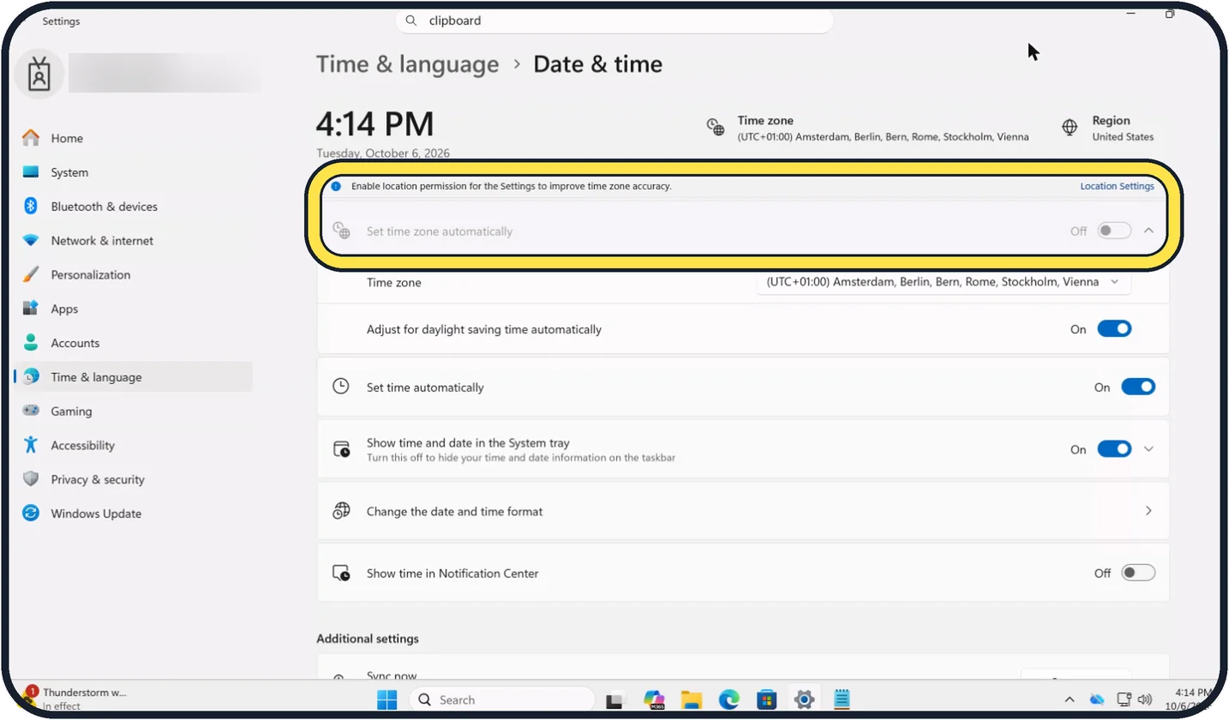Click the Accessibility figure icon
Image resolution: width=1229 pixels, height=720 pixels.
[x=31, y=445]
